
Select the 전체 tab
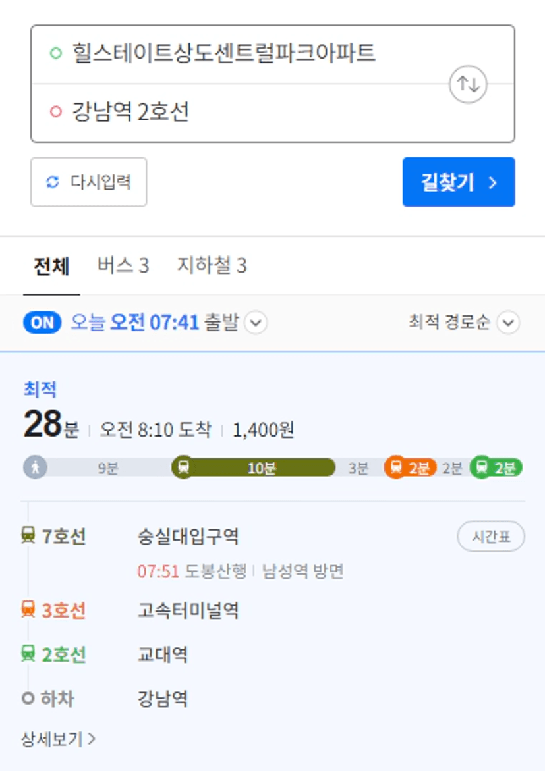click(x=51, y=266)
